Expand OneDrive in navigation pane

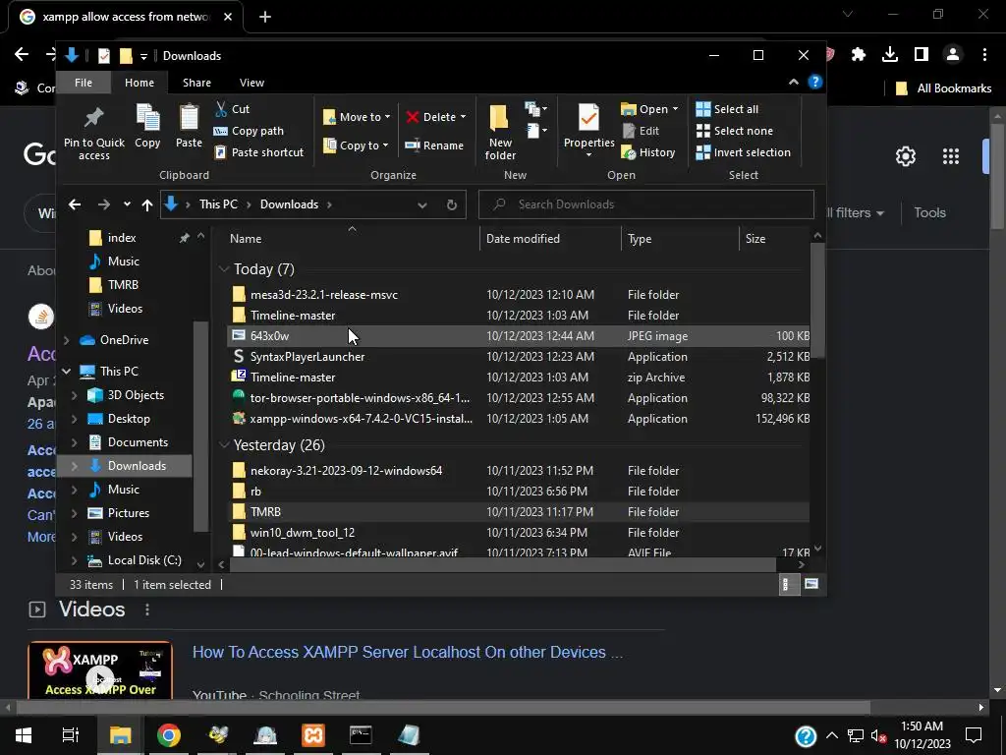coord(67,340)
